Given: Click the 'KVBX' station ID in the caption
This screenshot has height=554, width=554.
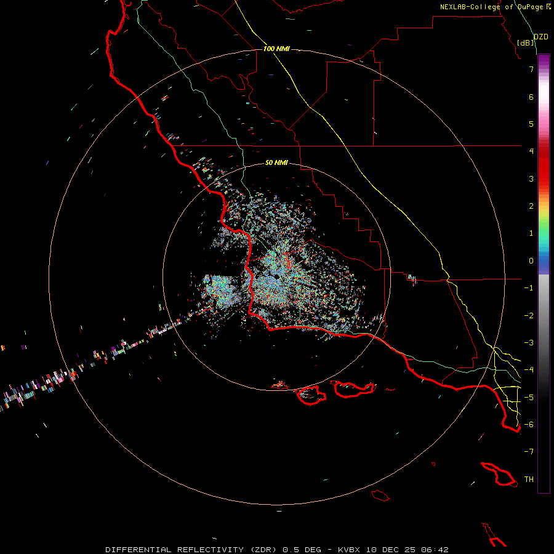Looking at the screenshot, I should [349, 550].
